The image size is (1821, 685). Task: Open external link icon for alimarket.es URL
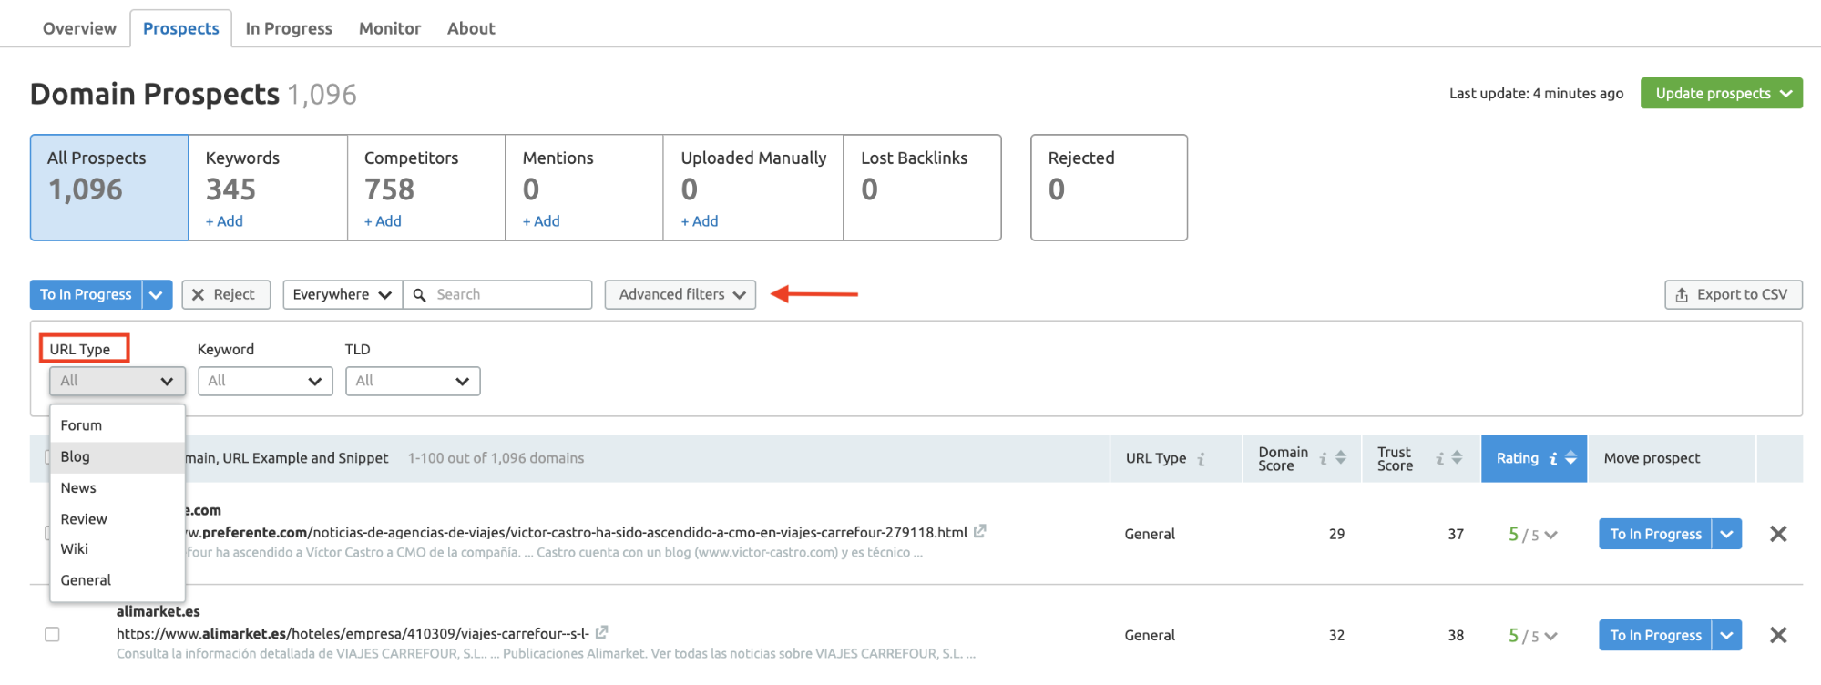point(601,632)
